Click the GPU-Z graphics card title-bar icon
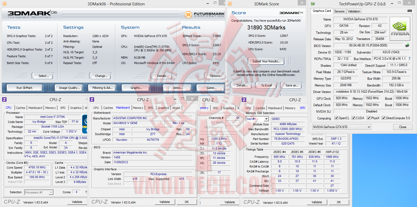 pos(313,4)
